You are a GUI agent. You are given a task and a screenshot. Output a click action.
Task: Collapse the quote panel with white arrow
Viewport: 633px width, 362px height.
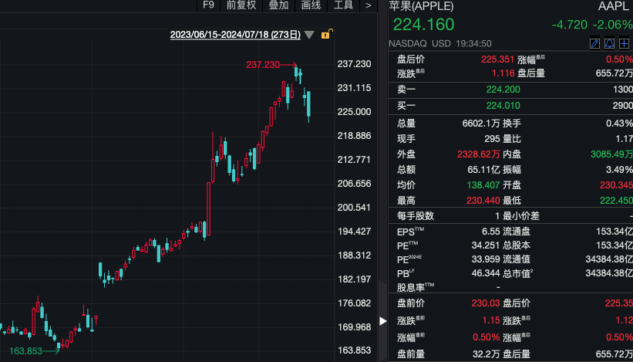383,321
